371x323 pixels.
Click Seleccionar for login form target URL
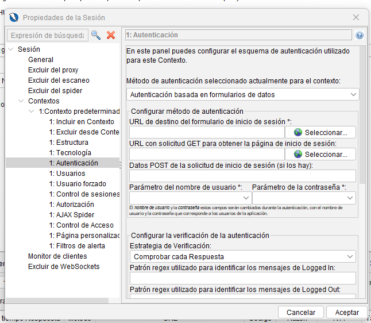[x=321, y=132]
